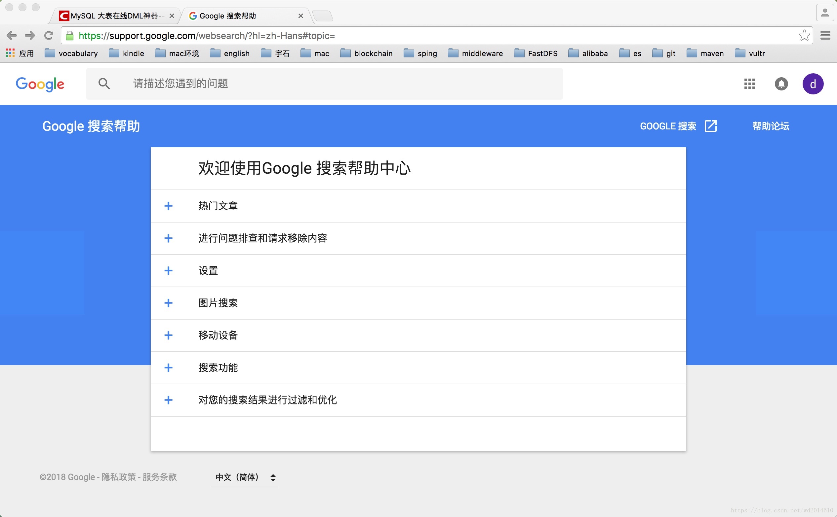
Task: Click the external-link icon beside GOOGLE 搜索
Action: pyautogui.click(x=711, y=126)
